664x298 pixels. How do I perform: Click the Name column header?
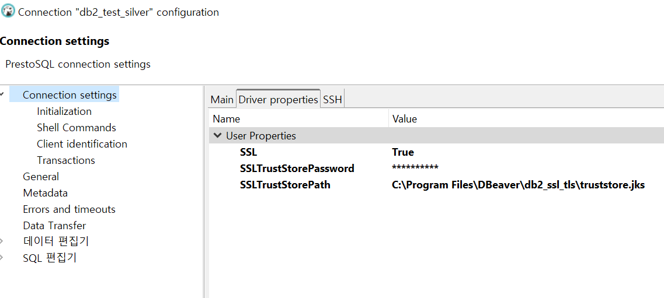point(298,119)
